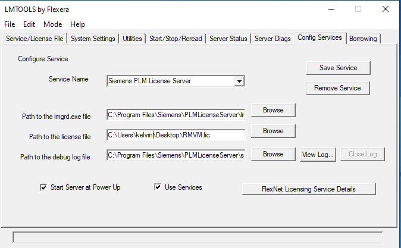The width and height of the screenshot is (401, 248).
Task: Click the license file path input field
Action: (x=176, y=135)
